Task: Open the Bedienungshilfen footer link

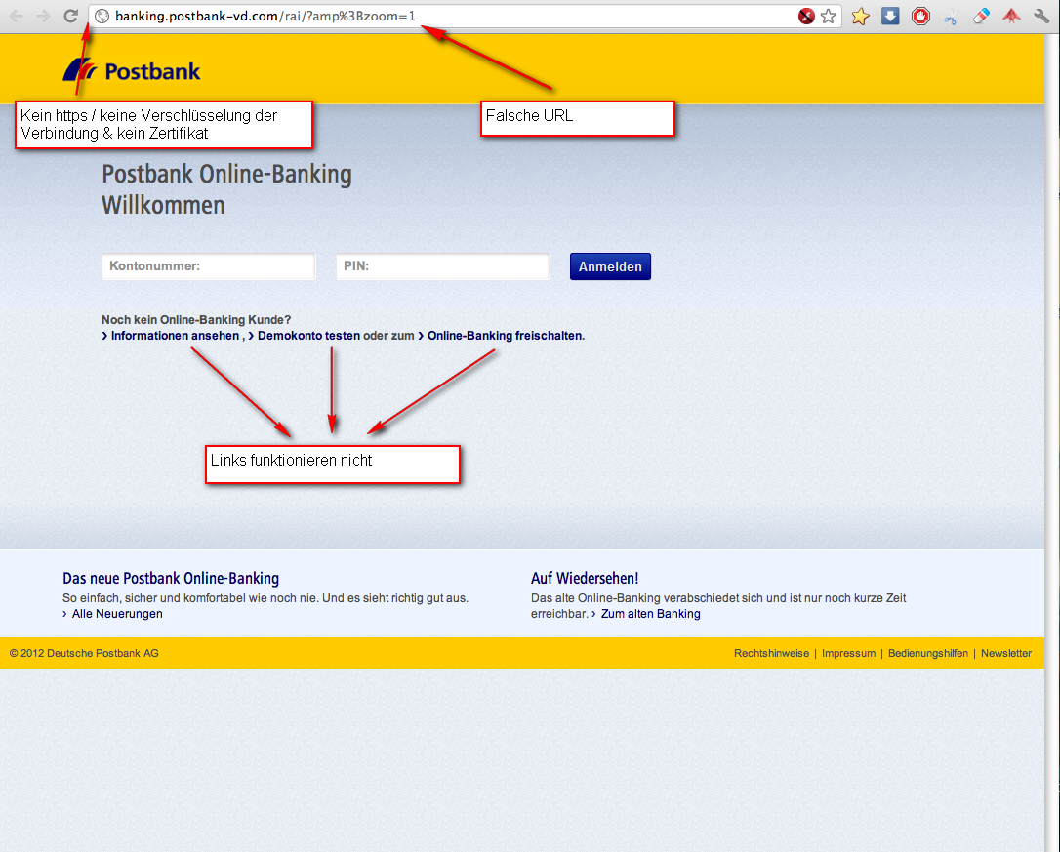Action: (x=928, y=653)
